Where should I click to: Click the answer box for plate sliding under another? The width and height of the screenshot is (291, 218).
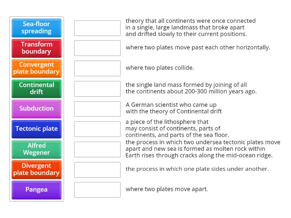tap(97, 169)
